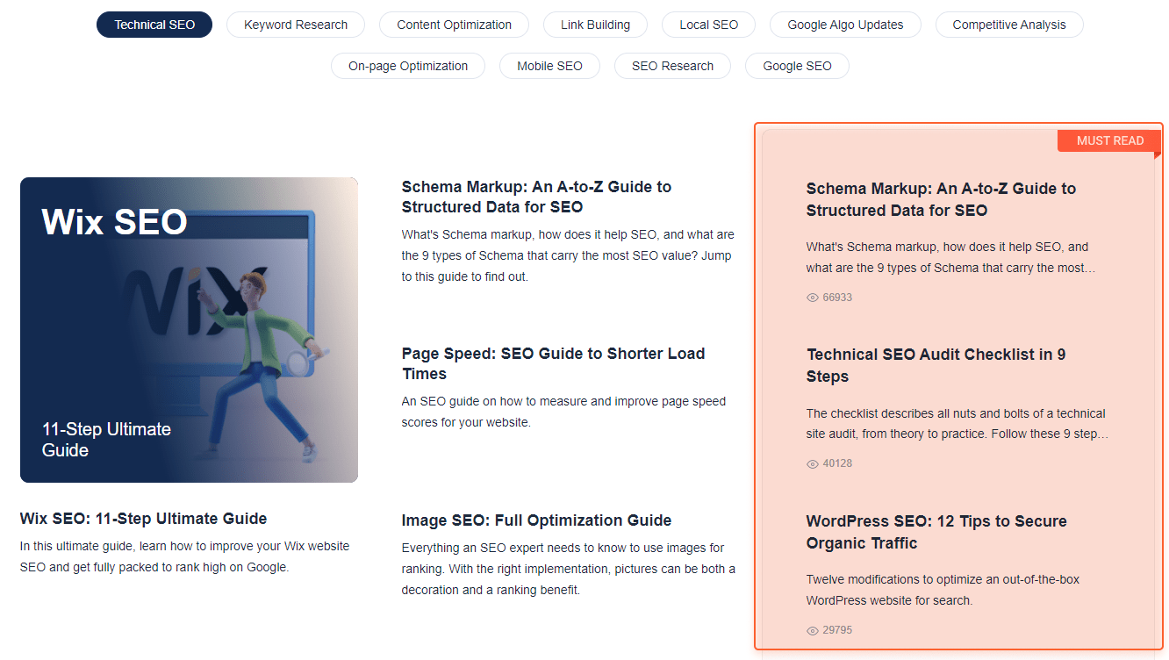Click the Wix SEO cover thumbnail
The width and height of the screenshot is (1169, 660).
[x=189, y=329]
